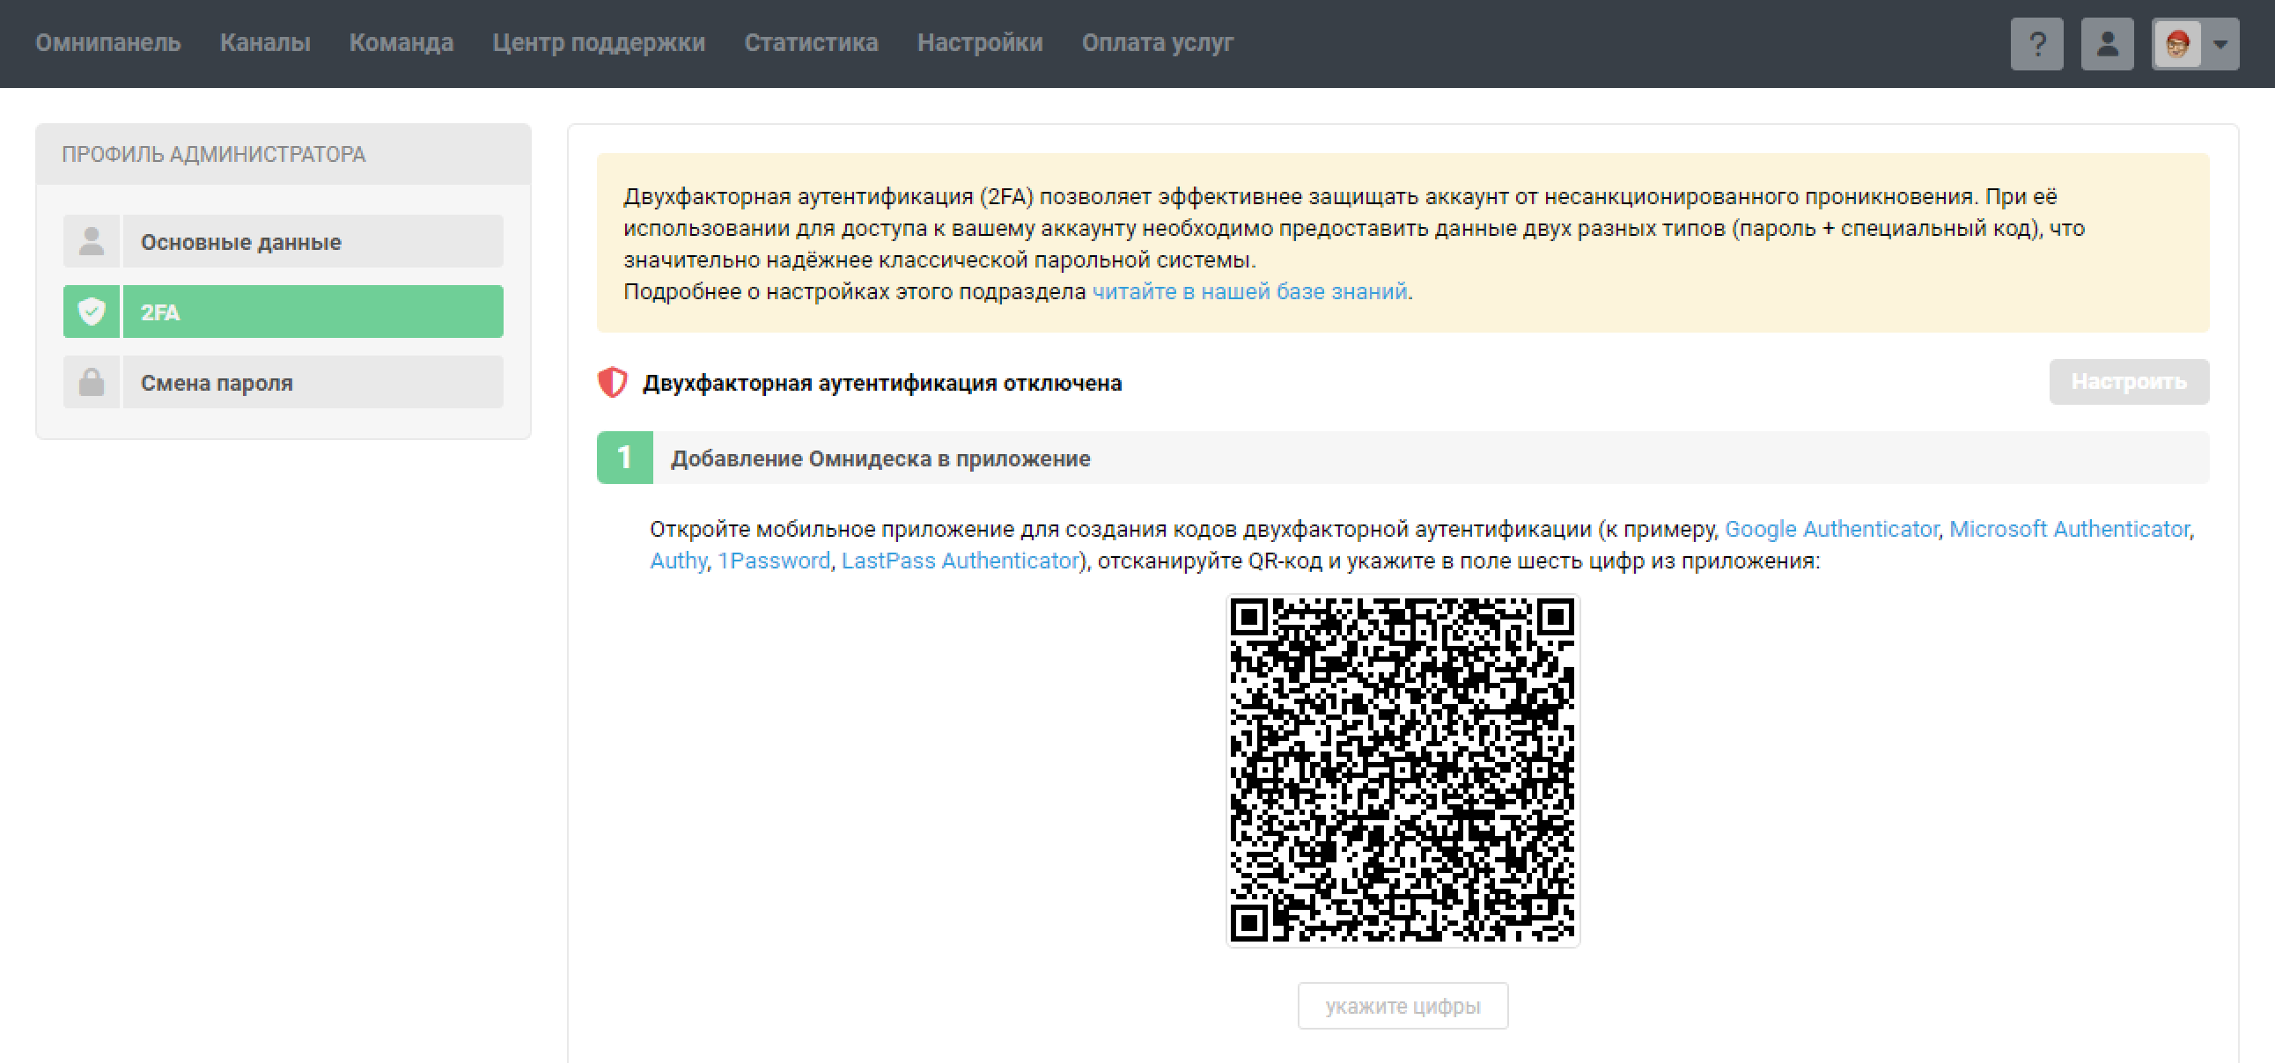Image resolution: width=2275 pixels, height=1063 pixels.
Task: Open the Каналы menu
Action: click(x=265, y=42)
